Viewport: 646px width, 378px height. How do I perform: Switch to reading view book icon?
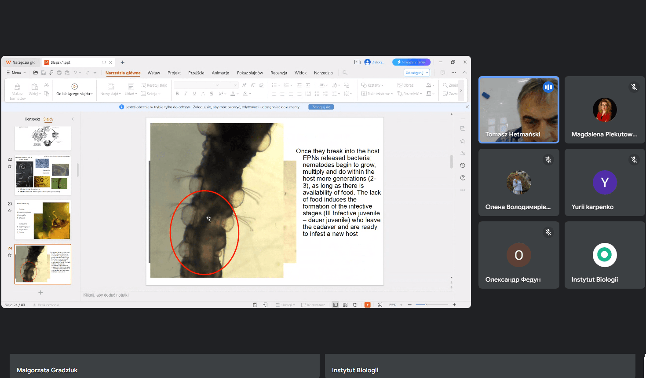[355, 305]
